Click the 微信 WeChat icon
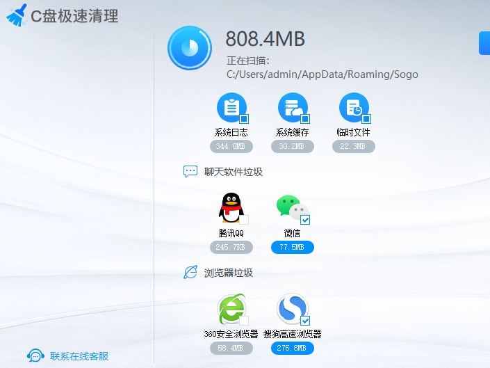 pos(292,207)
